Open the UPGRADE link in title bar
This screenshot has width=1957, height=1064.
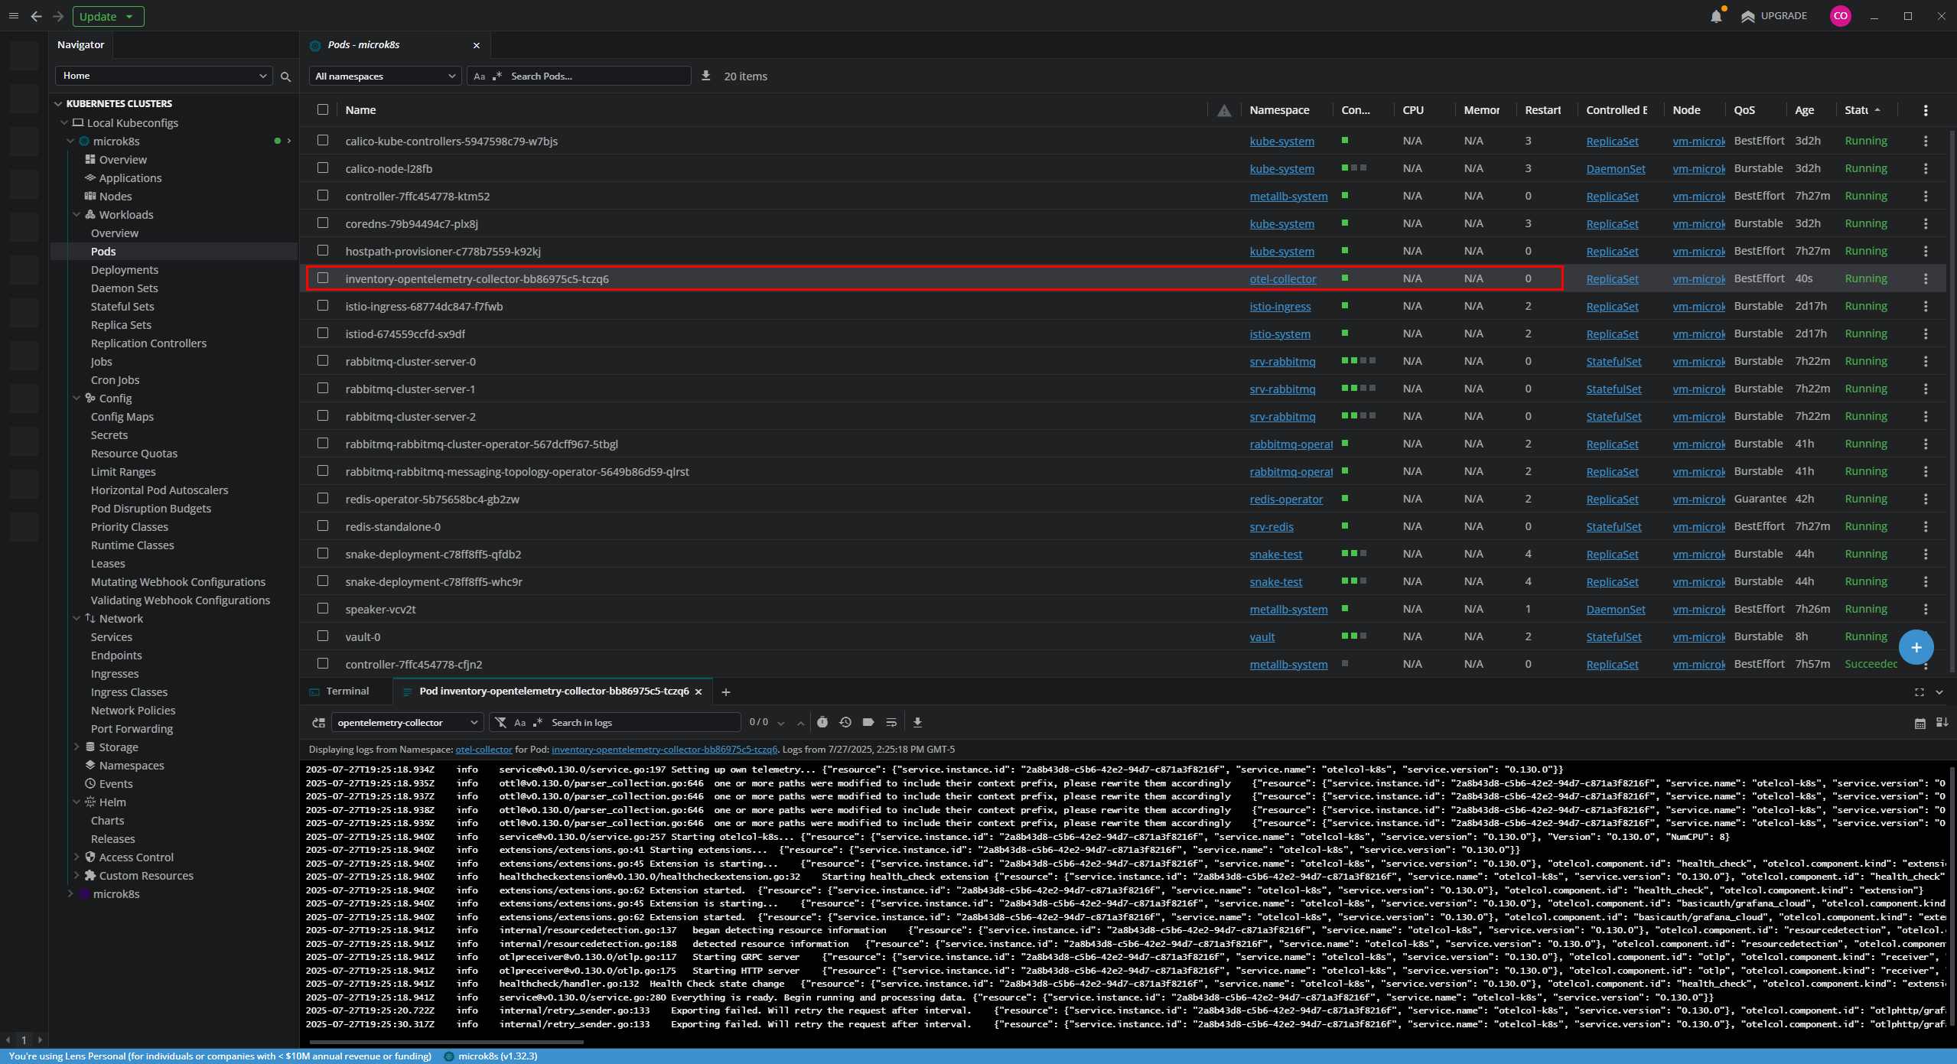1774,16
